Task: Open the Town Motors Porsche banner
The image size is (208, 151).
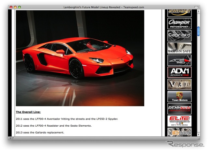Action: point(179,96)
